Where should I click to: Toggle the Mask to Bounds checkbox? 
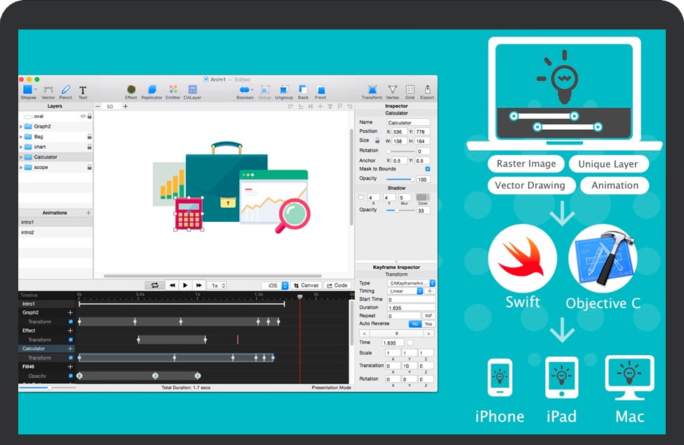point(428,169)
